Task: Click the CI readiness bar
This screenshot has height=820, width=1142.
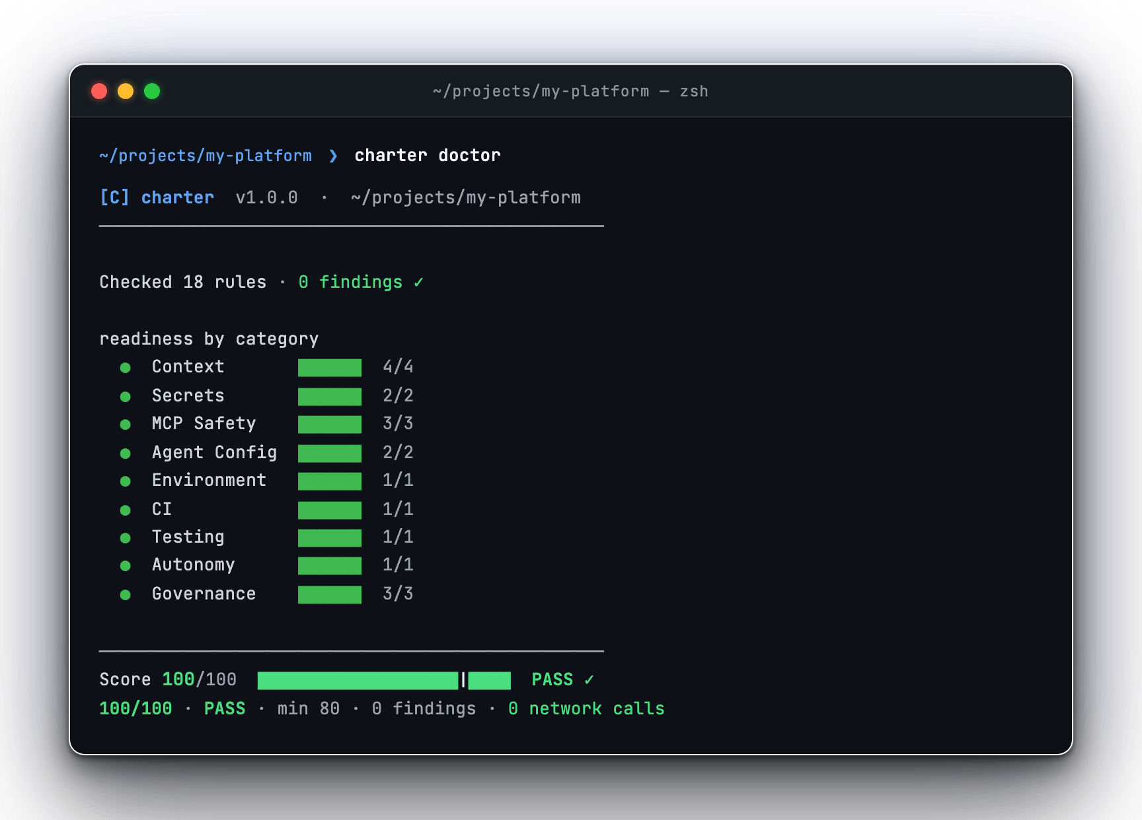Action: coord(330,510)
